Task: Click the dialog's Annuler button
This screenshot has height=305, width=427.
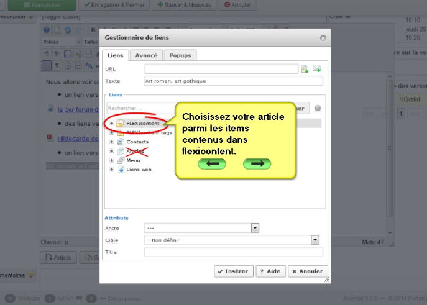Action: click(308, 271)
